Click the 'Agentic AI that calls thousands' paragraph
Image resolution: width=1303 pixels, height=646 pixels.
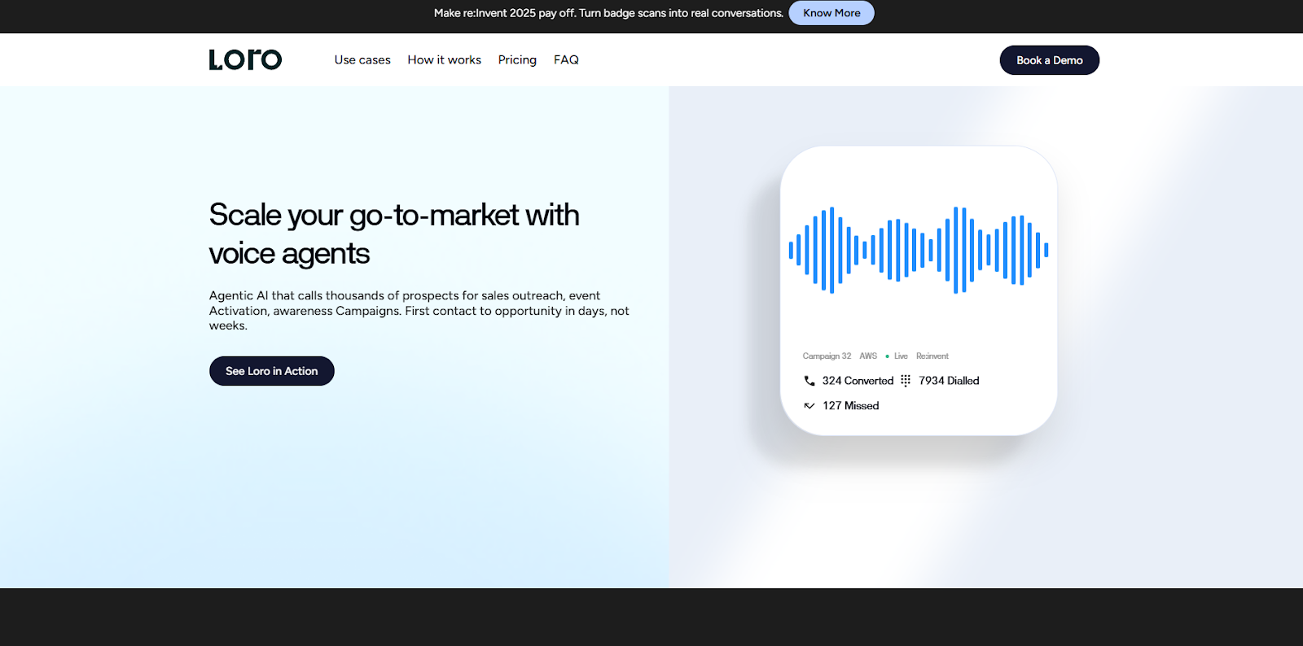point(419,311)
